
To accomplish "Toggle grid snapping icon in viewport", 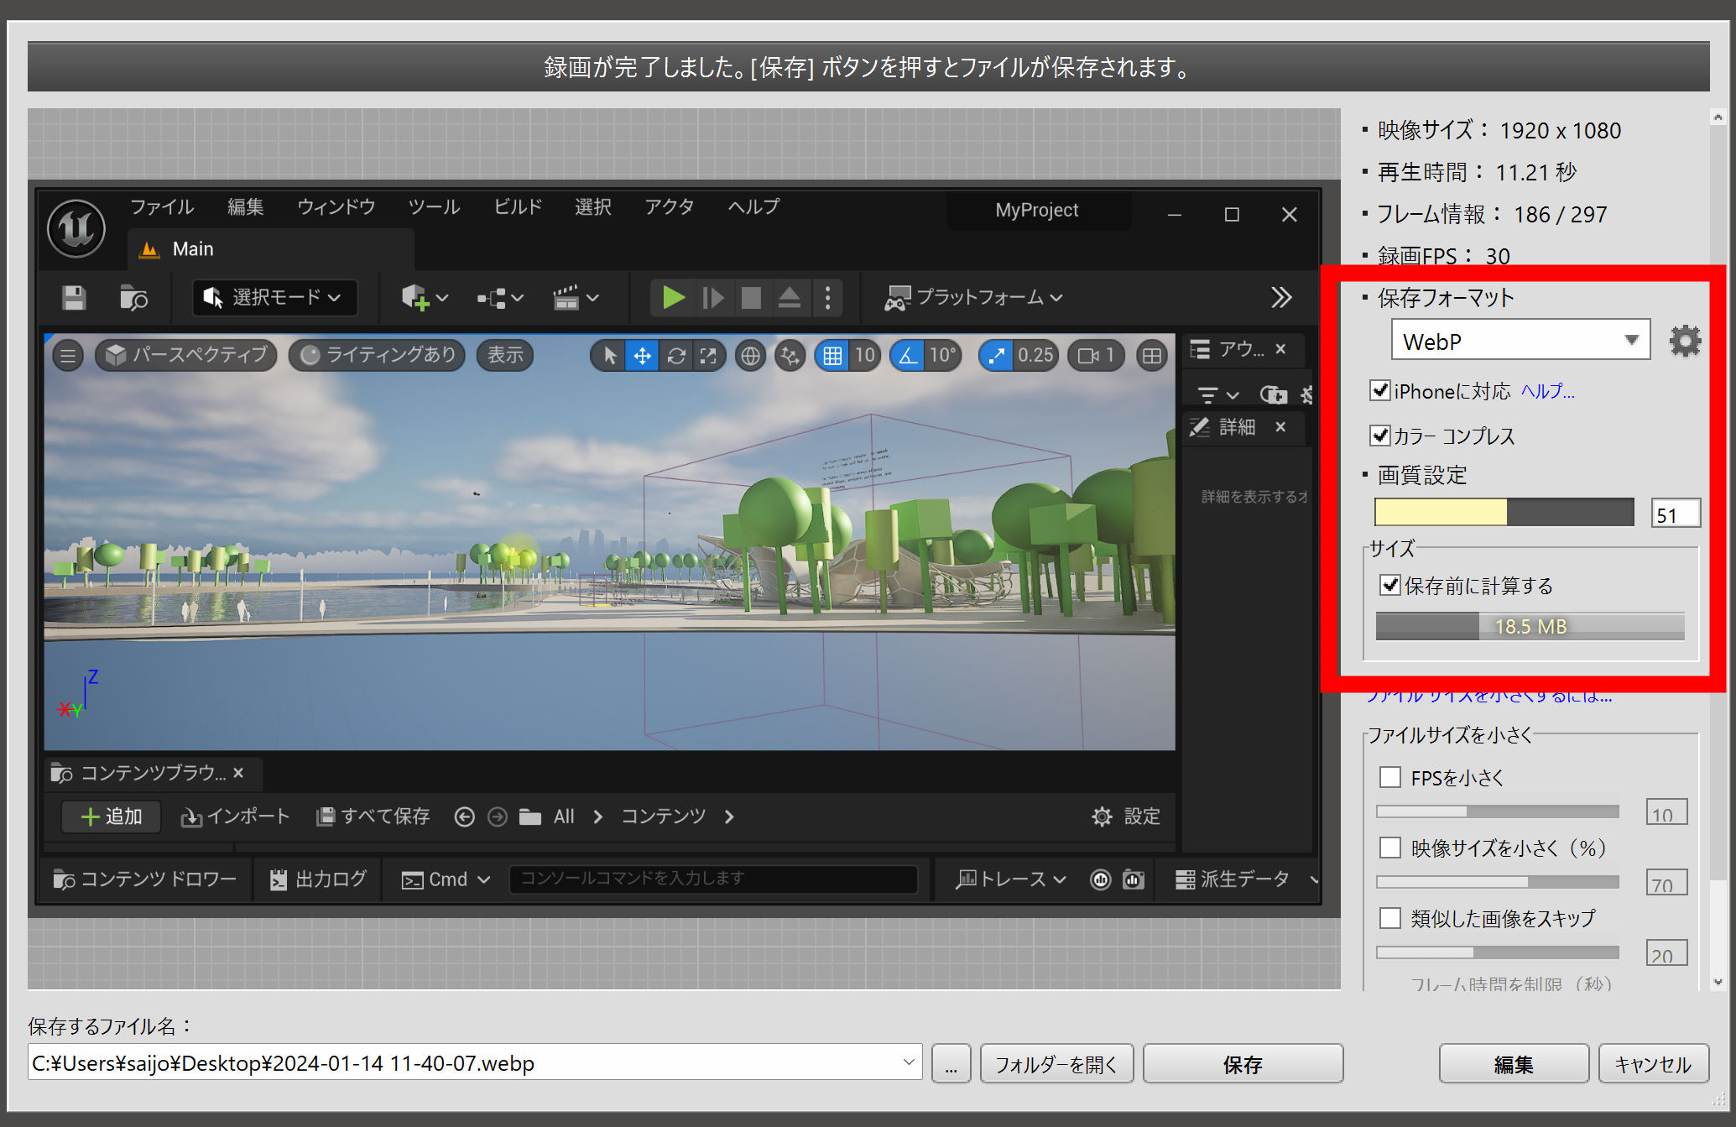I will pos(832,356).
